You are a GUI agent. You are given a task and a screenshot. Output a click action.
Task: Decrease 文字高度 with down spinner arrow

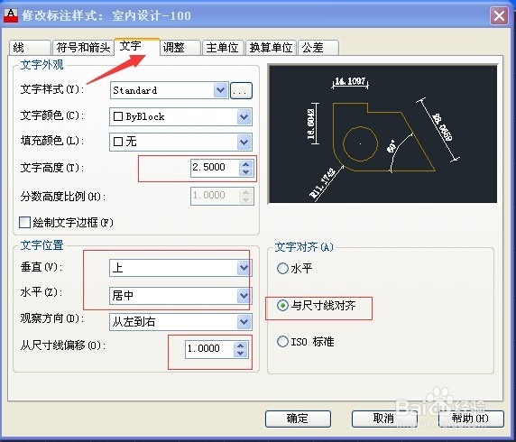tap(246, 172)
